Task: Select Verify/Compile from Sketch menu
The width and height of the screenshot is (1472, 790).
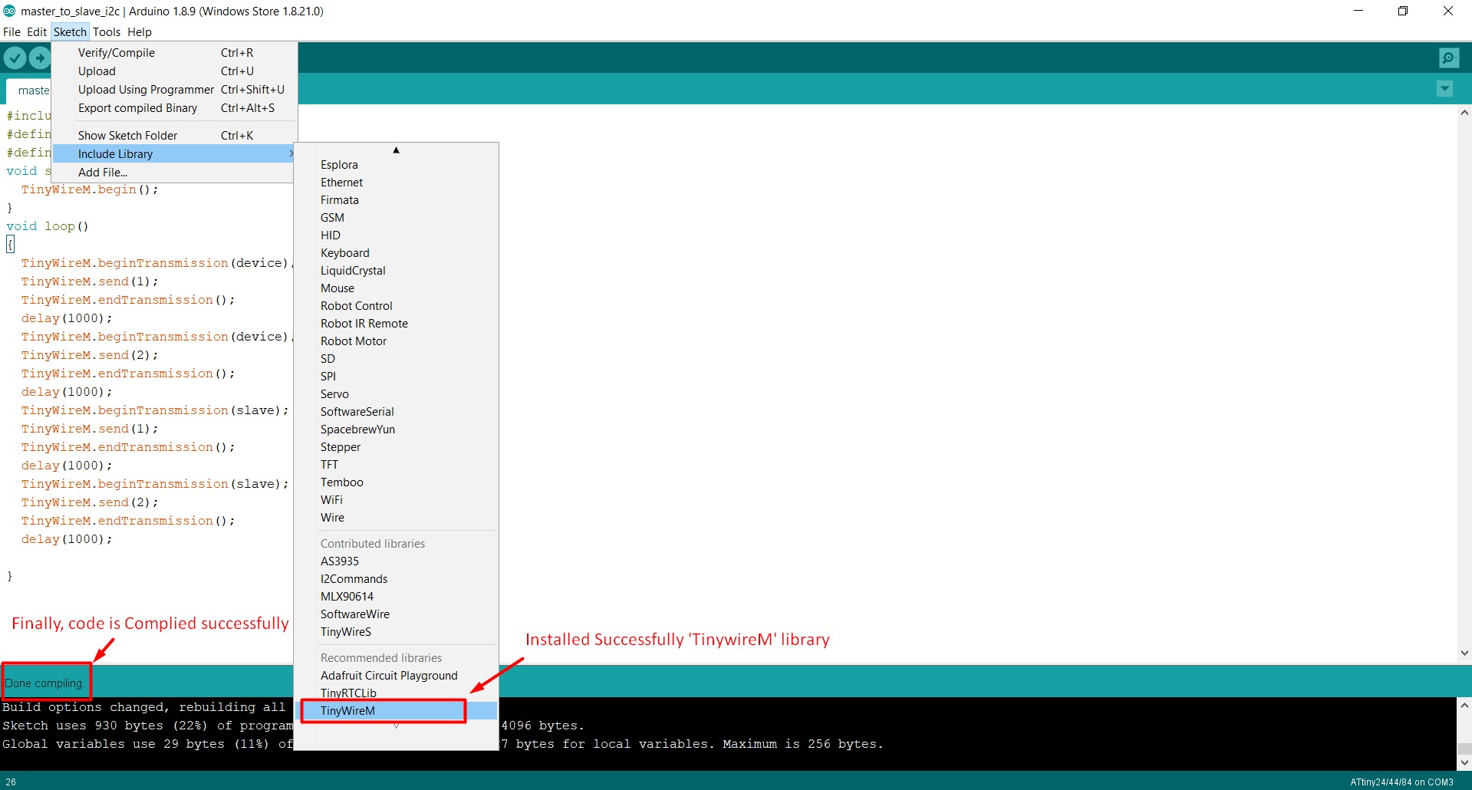Action: point(174,53)
